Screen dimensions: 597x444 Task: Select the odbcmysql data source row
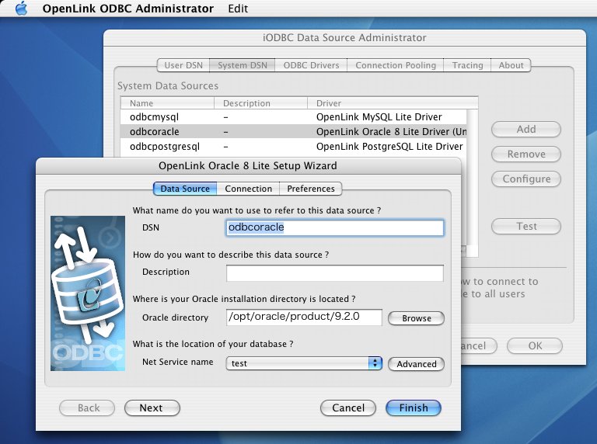pos(293,116)
